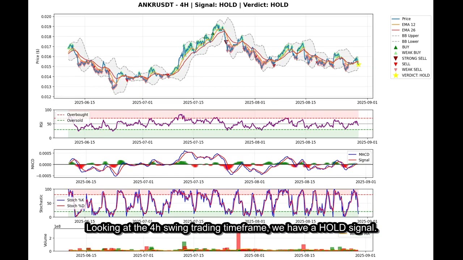Click the 0.0000 MACD tick label
Screen dimensions: 463x260
44,165
